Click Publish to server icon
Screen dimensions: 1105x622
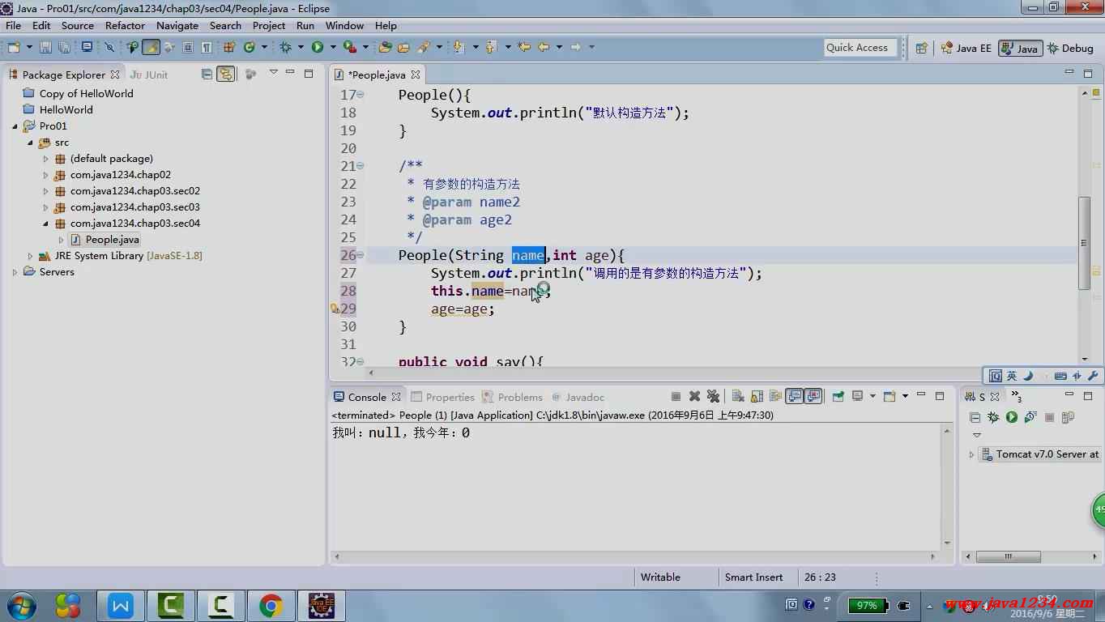pos(1068,417)
